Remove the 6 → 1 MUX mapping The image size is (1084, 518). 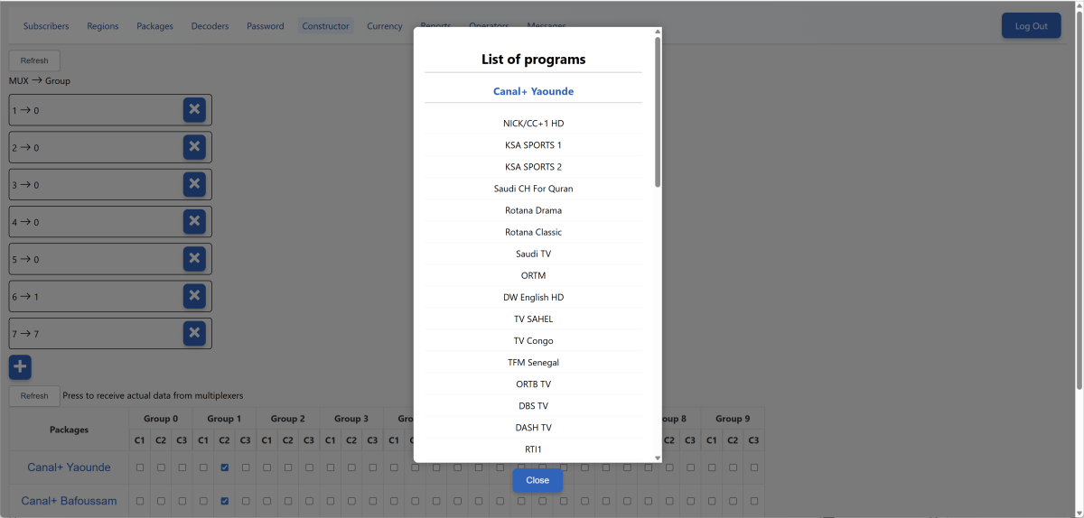(x=194, y=296)
